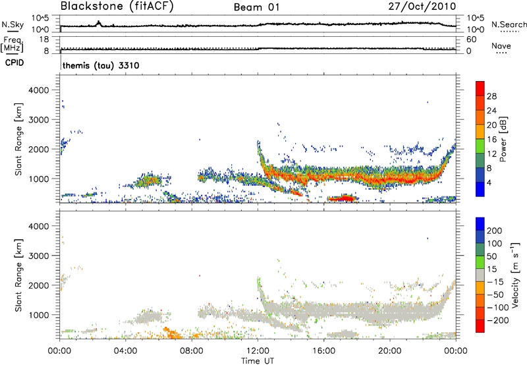Click 'Slant Range [km]' label of velocity panel
527x365 pixels.
(x=18, y=275)
